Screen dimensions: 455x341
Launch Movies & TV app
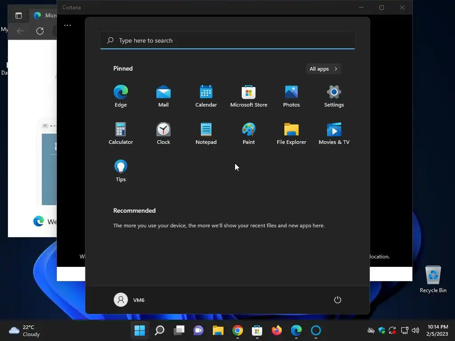coord(334,133)
